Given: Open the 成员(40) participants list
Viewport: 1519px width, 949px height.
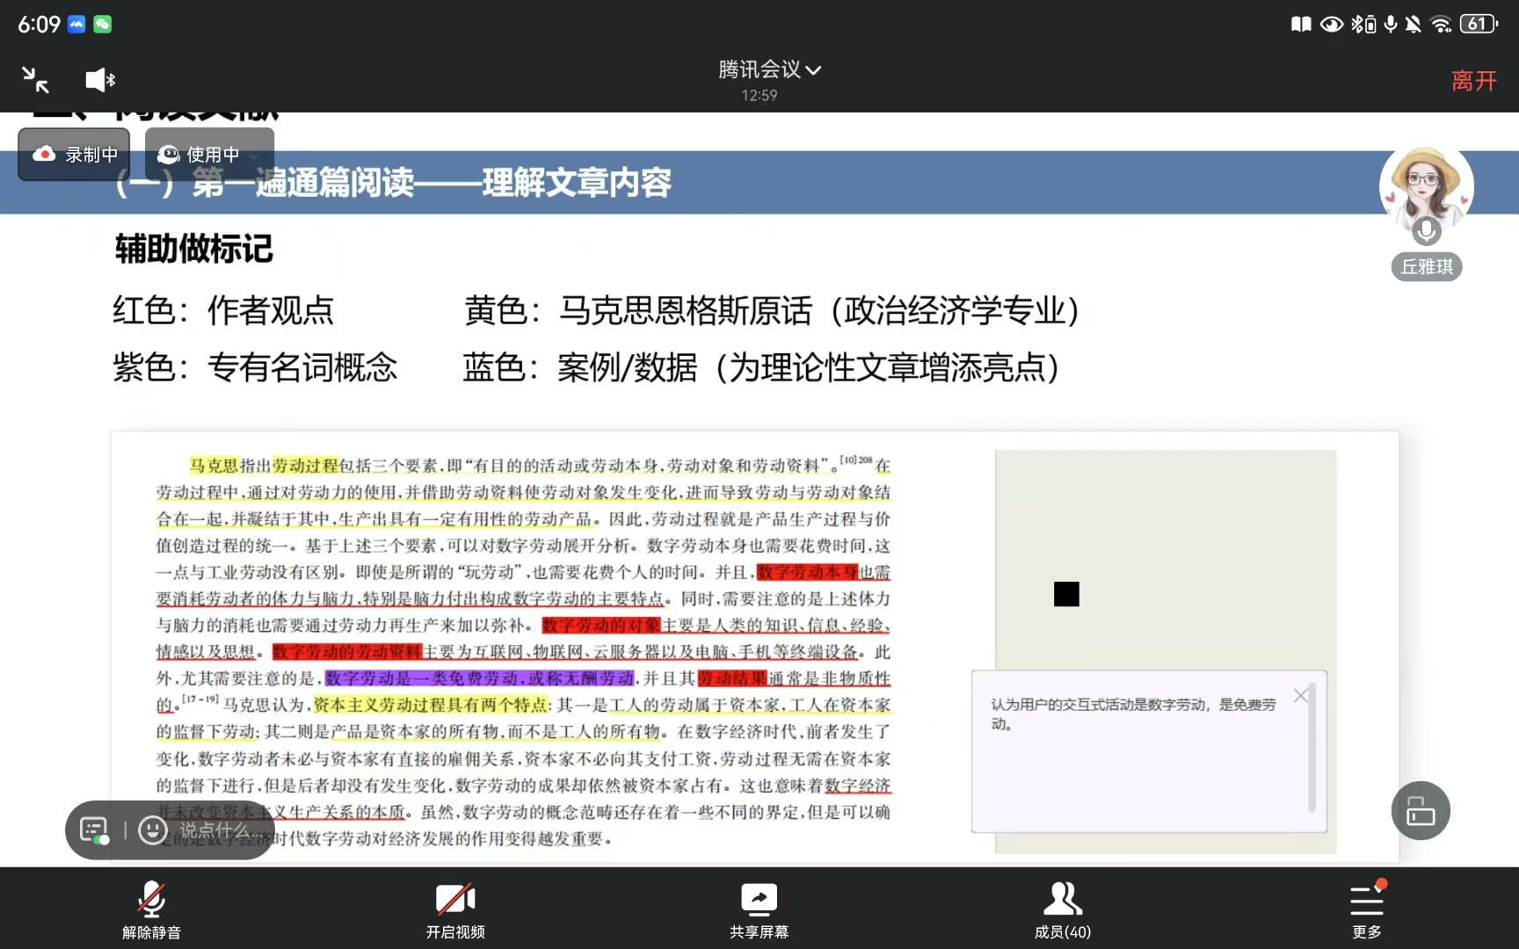Looking at the screenshot, I should click(x=1062, y=909).
